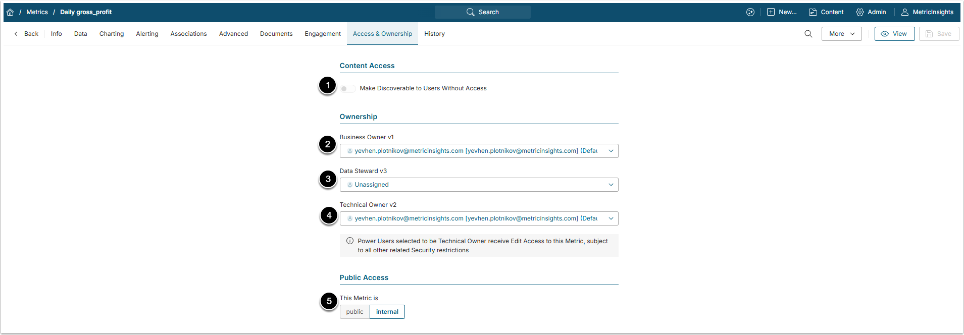
Task: Click the top Search field
Action: click(482, 12)
